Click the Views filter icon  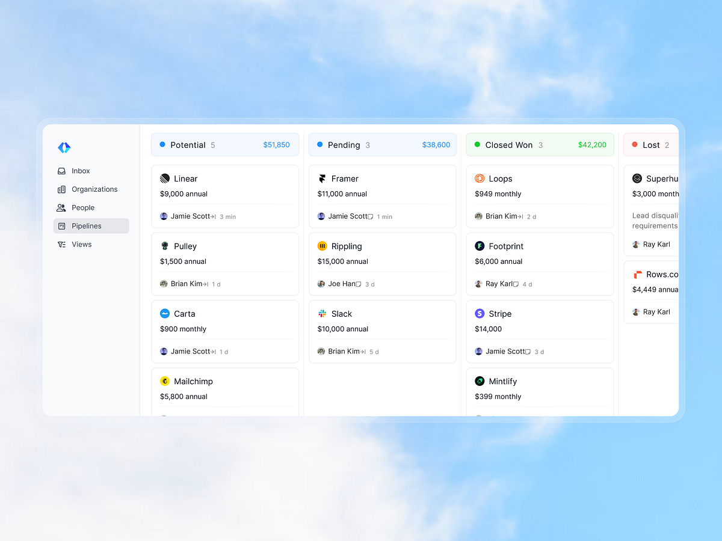coord(61,245)
